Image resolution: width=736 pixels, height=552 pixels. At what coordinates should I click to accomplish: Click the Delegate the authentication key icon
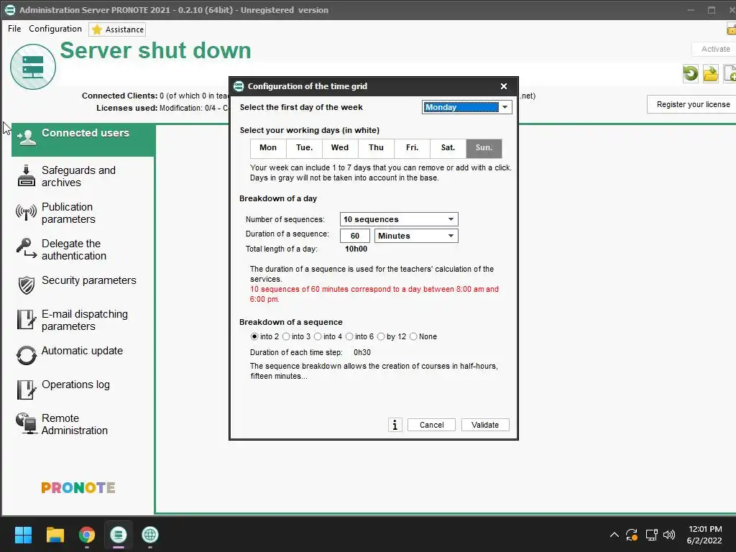click(x=27, y=248)
